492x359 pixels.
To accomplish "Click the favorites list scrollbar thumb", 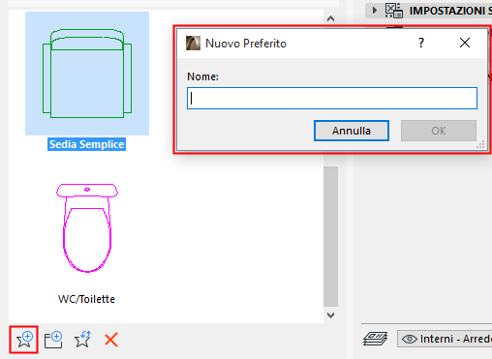I will point(330,236).
